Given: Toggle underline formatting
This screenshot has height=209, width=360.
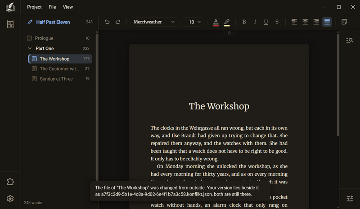Looking at the screenshot, I should (266, 22).
